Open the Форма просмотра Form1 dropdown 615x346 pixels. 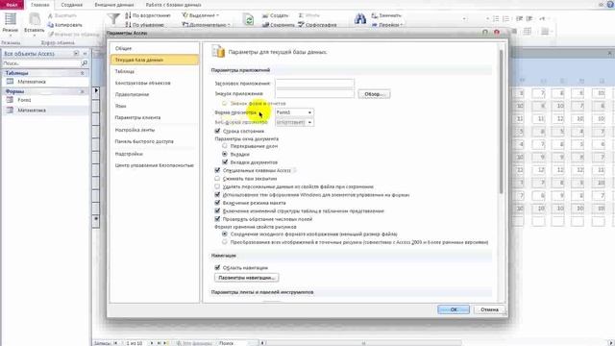tap(309, 112)
